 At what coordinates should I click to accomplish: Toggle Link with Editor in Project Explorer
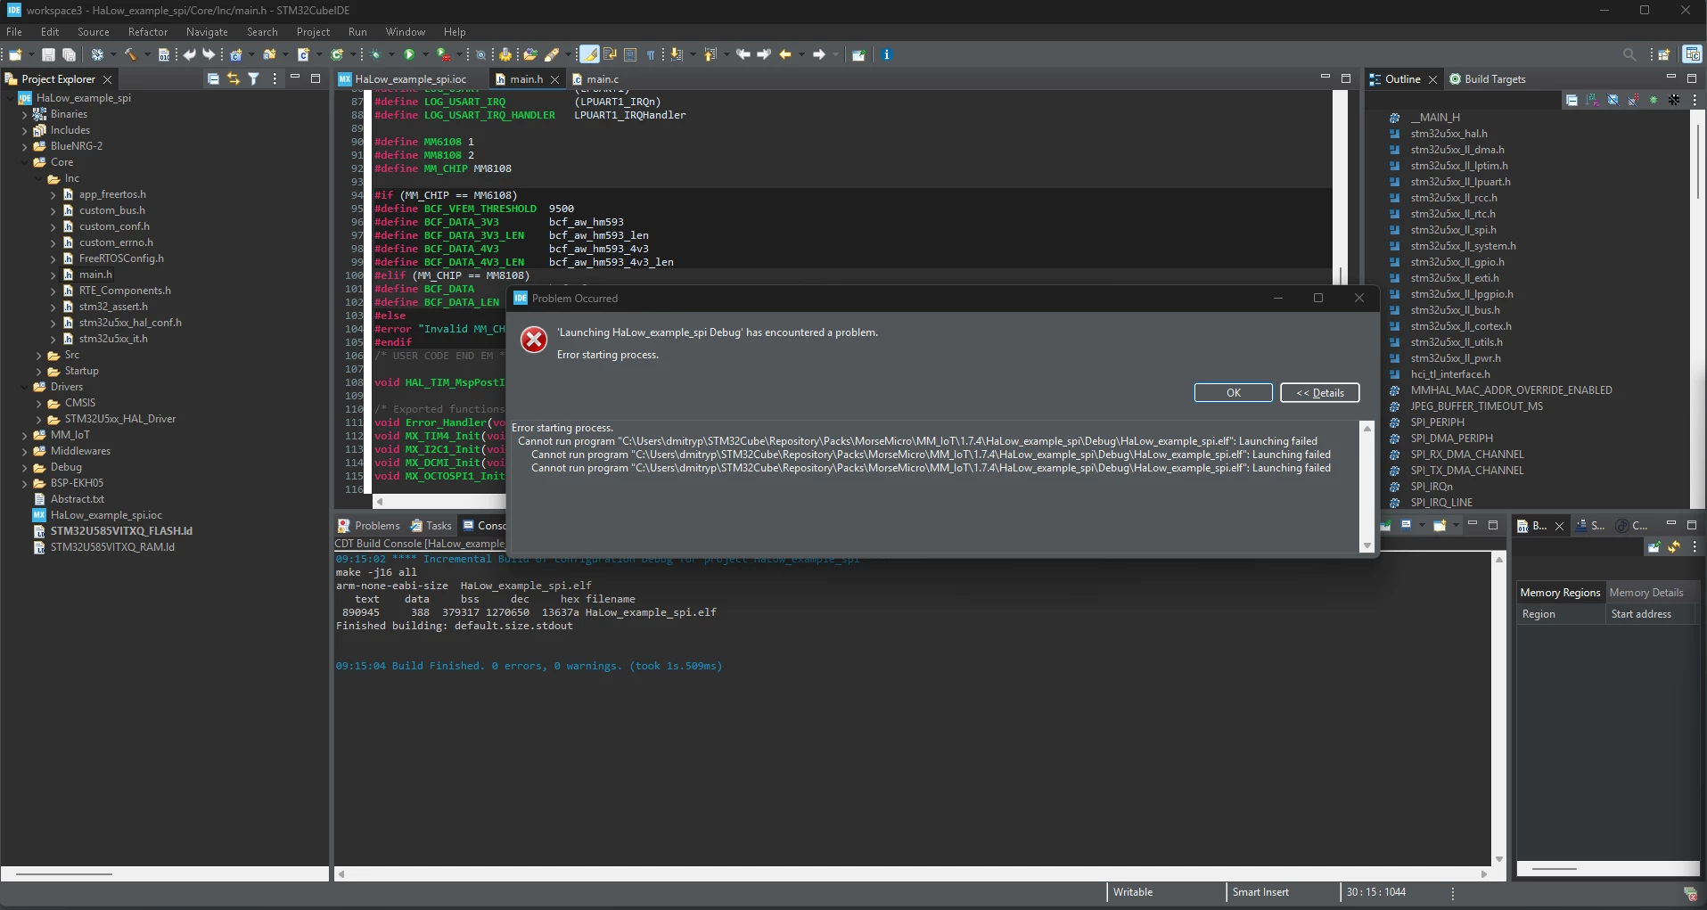234,78
